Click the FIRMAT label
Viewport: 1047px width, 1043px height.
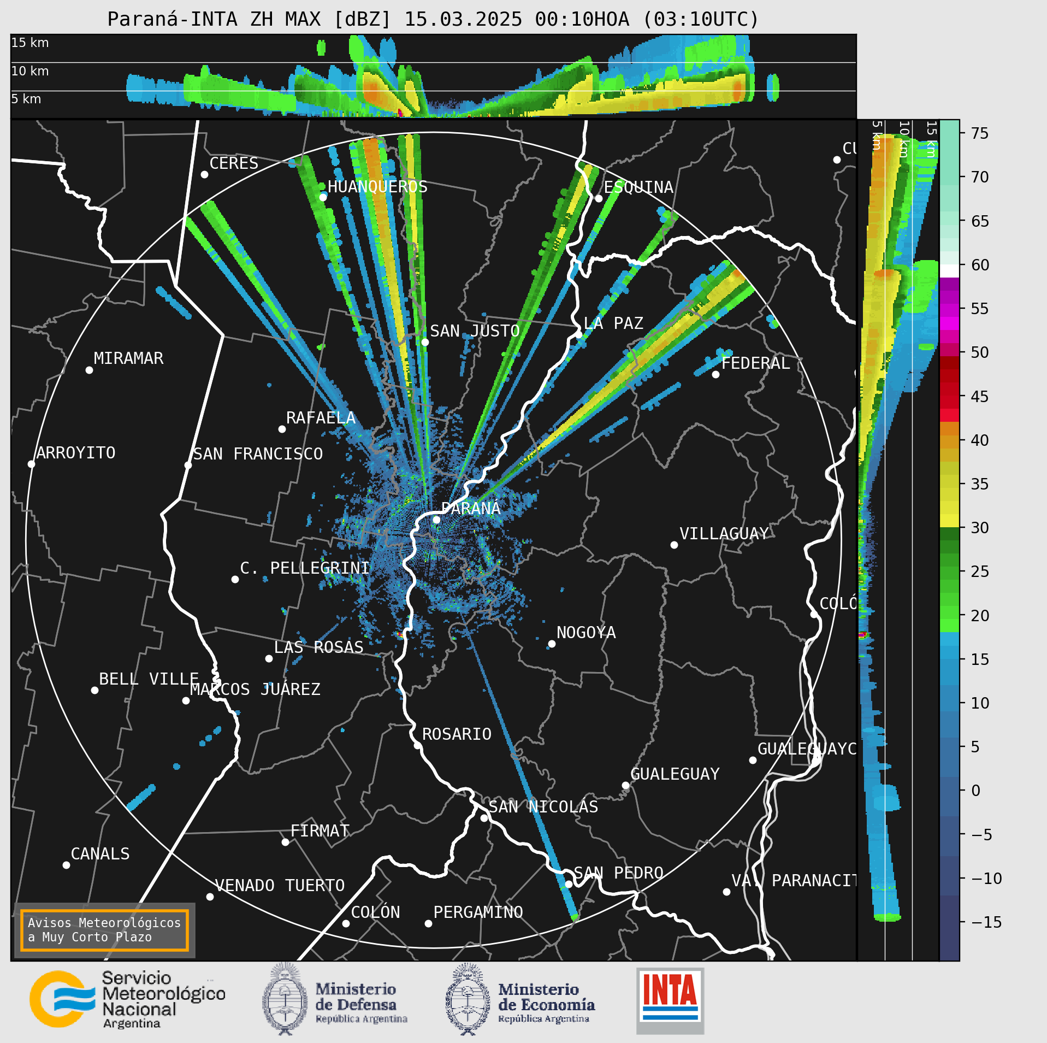point(320,830)
